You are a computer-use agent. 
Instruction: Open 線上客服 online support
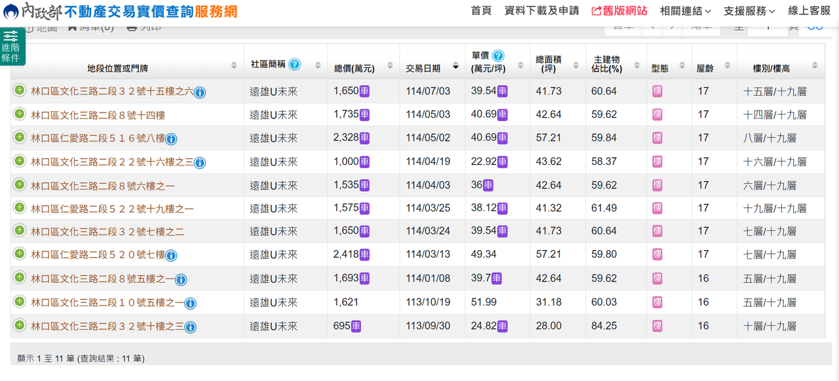[x=809, y=11]
